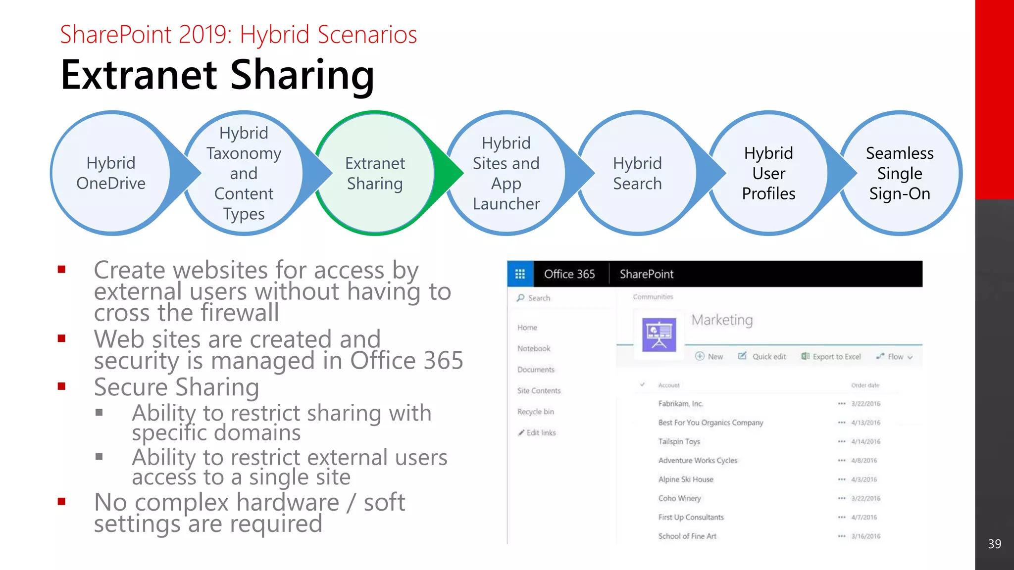This screenshot has height=570, width=1014.
Task: Open ellipsis menu for Alpine Ski House
Action: (842, 479)
